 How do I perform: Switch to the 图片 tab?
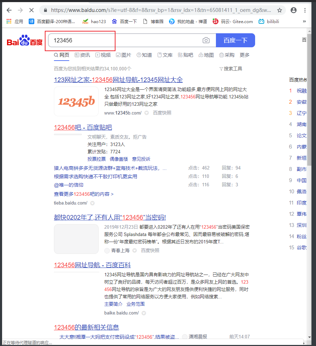(124, 55)
